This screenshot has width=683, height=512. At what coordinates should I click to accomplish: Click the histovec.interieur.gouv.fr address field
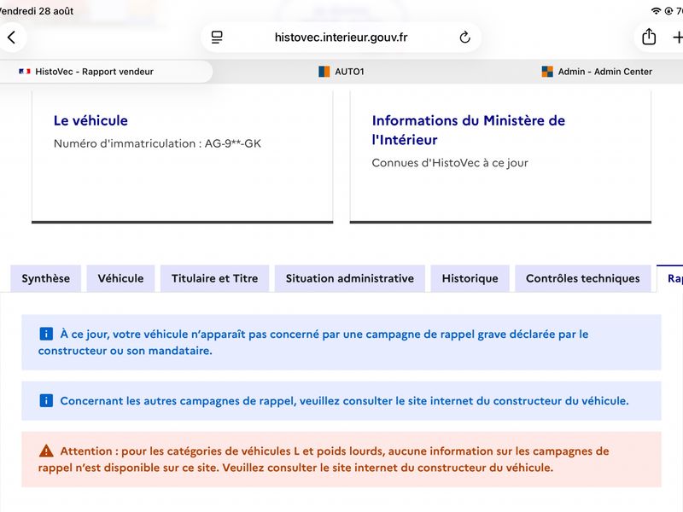pos(341,38)
